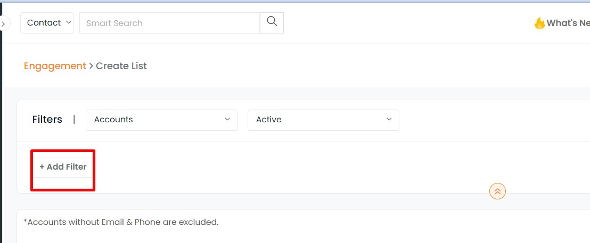Viewport: 590px width, 243px height.
Task: Click + Add Filter button
Action: (x=63, y=167)
